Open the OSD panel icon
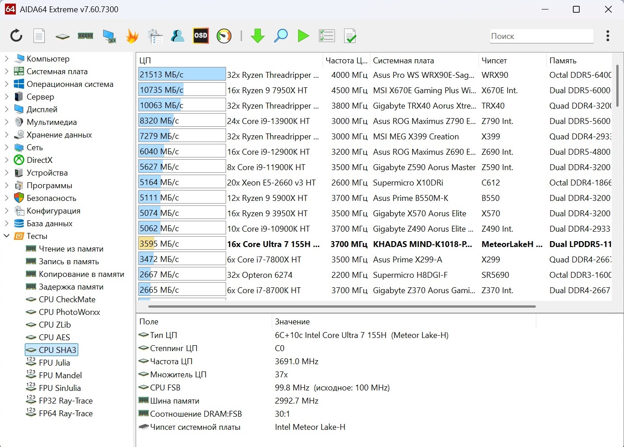624x447 pixels. click(201, 36)
